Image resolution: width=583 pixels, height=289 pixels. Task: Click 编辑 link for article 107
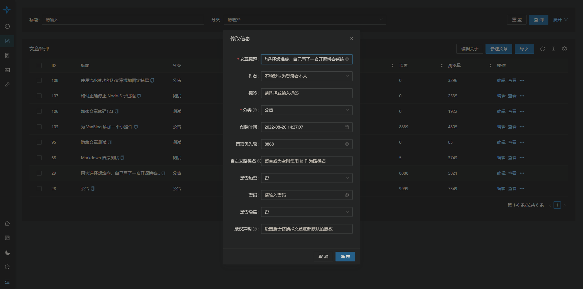(501, 96)
